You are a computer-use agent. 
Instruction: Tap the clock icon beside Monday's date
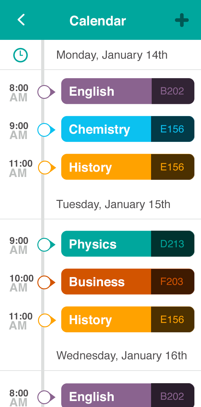20,55
